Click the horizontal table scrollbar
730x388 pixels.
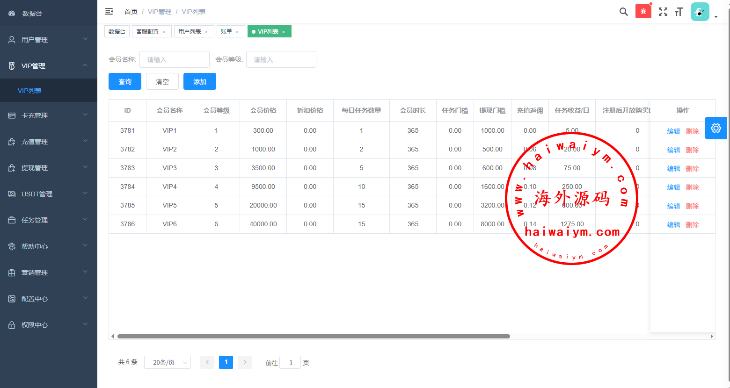(x=314, y=336)
